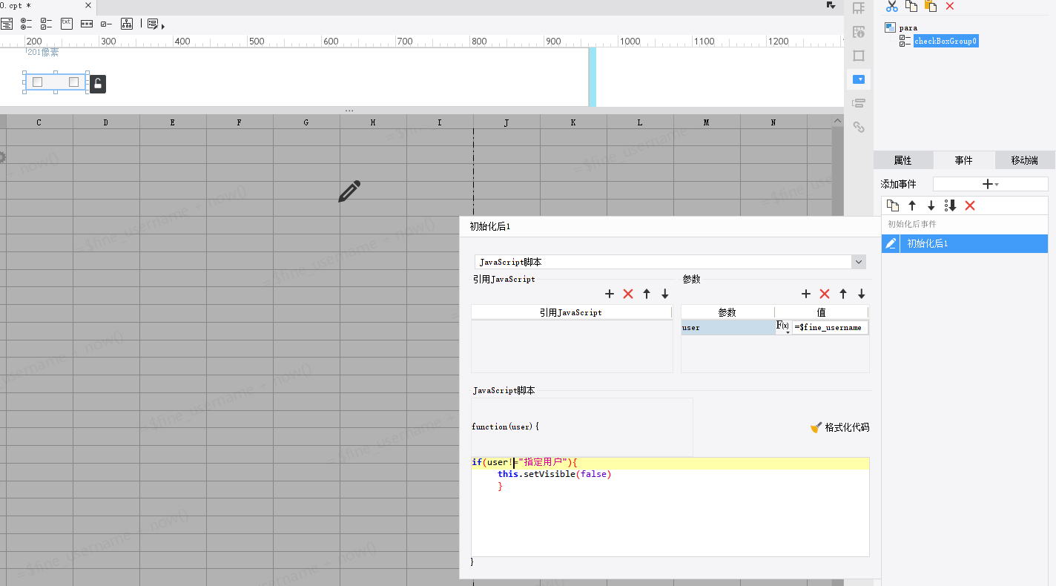
Task: Unlock the selected checkbox group with the padlock
Action: [98, 84]
